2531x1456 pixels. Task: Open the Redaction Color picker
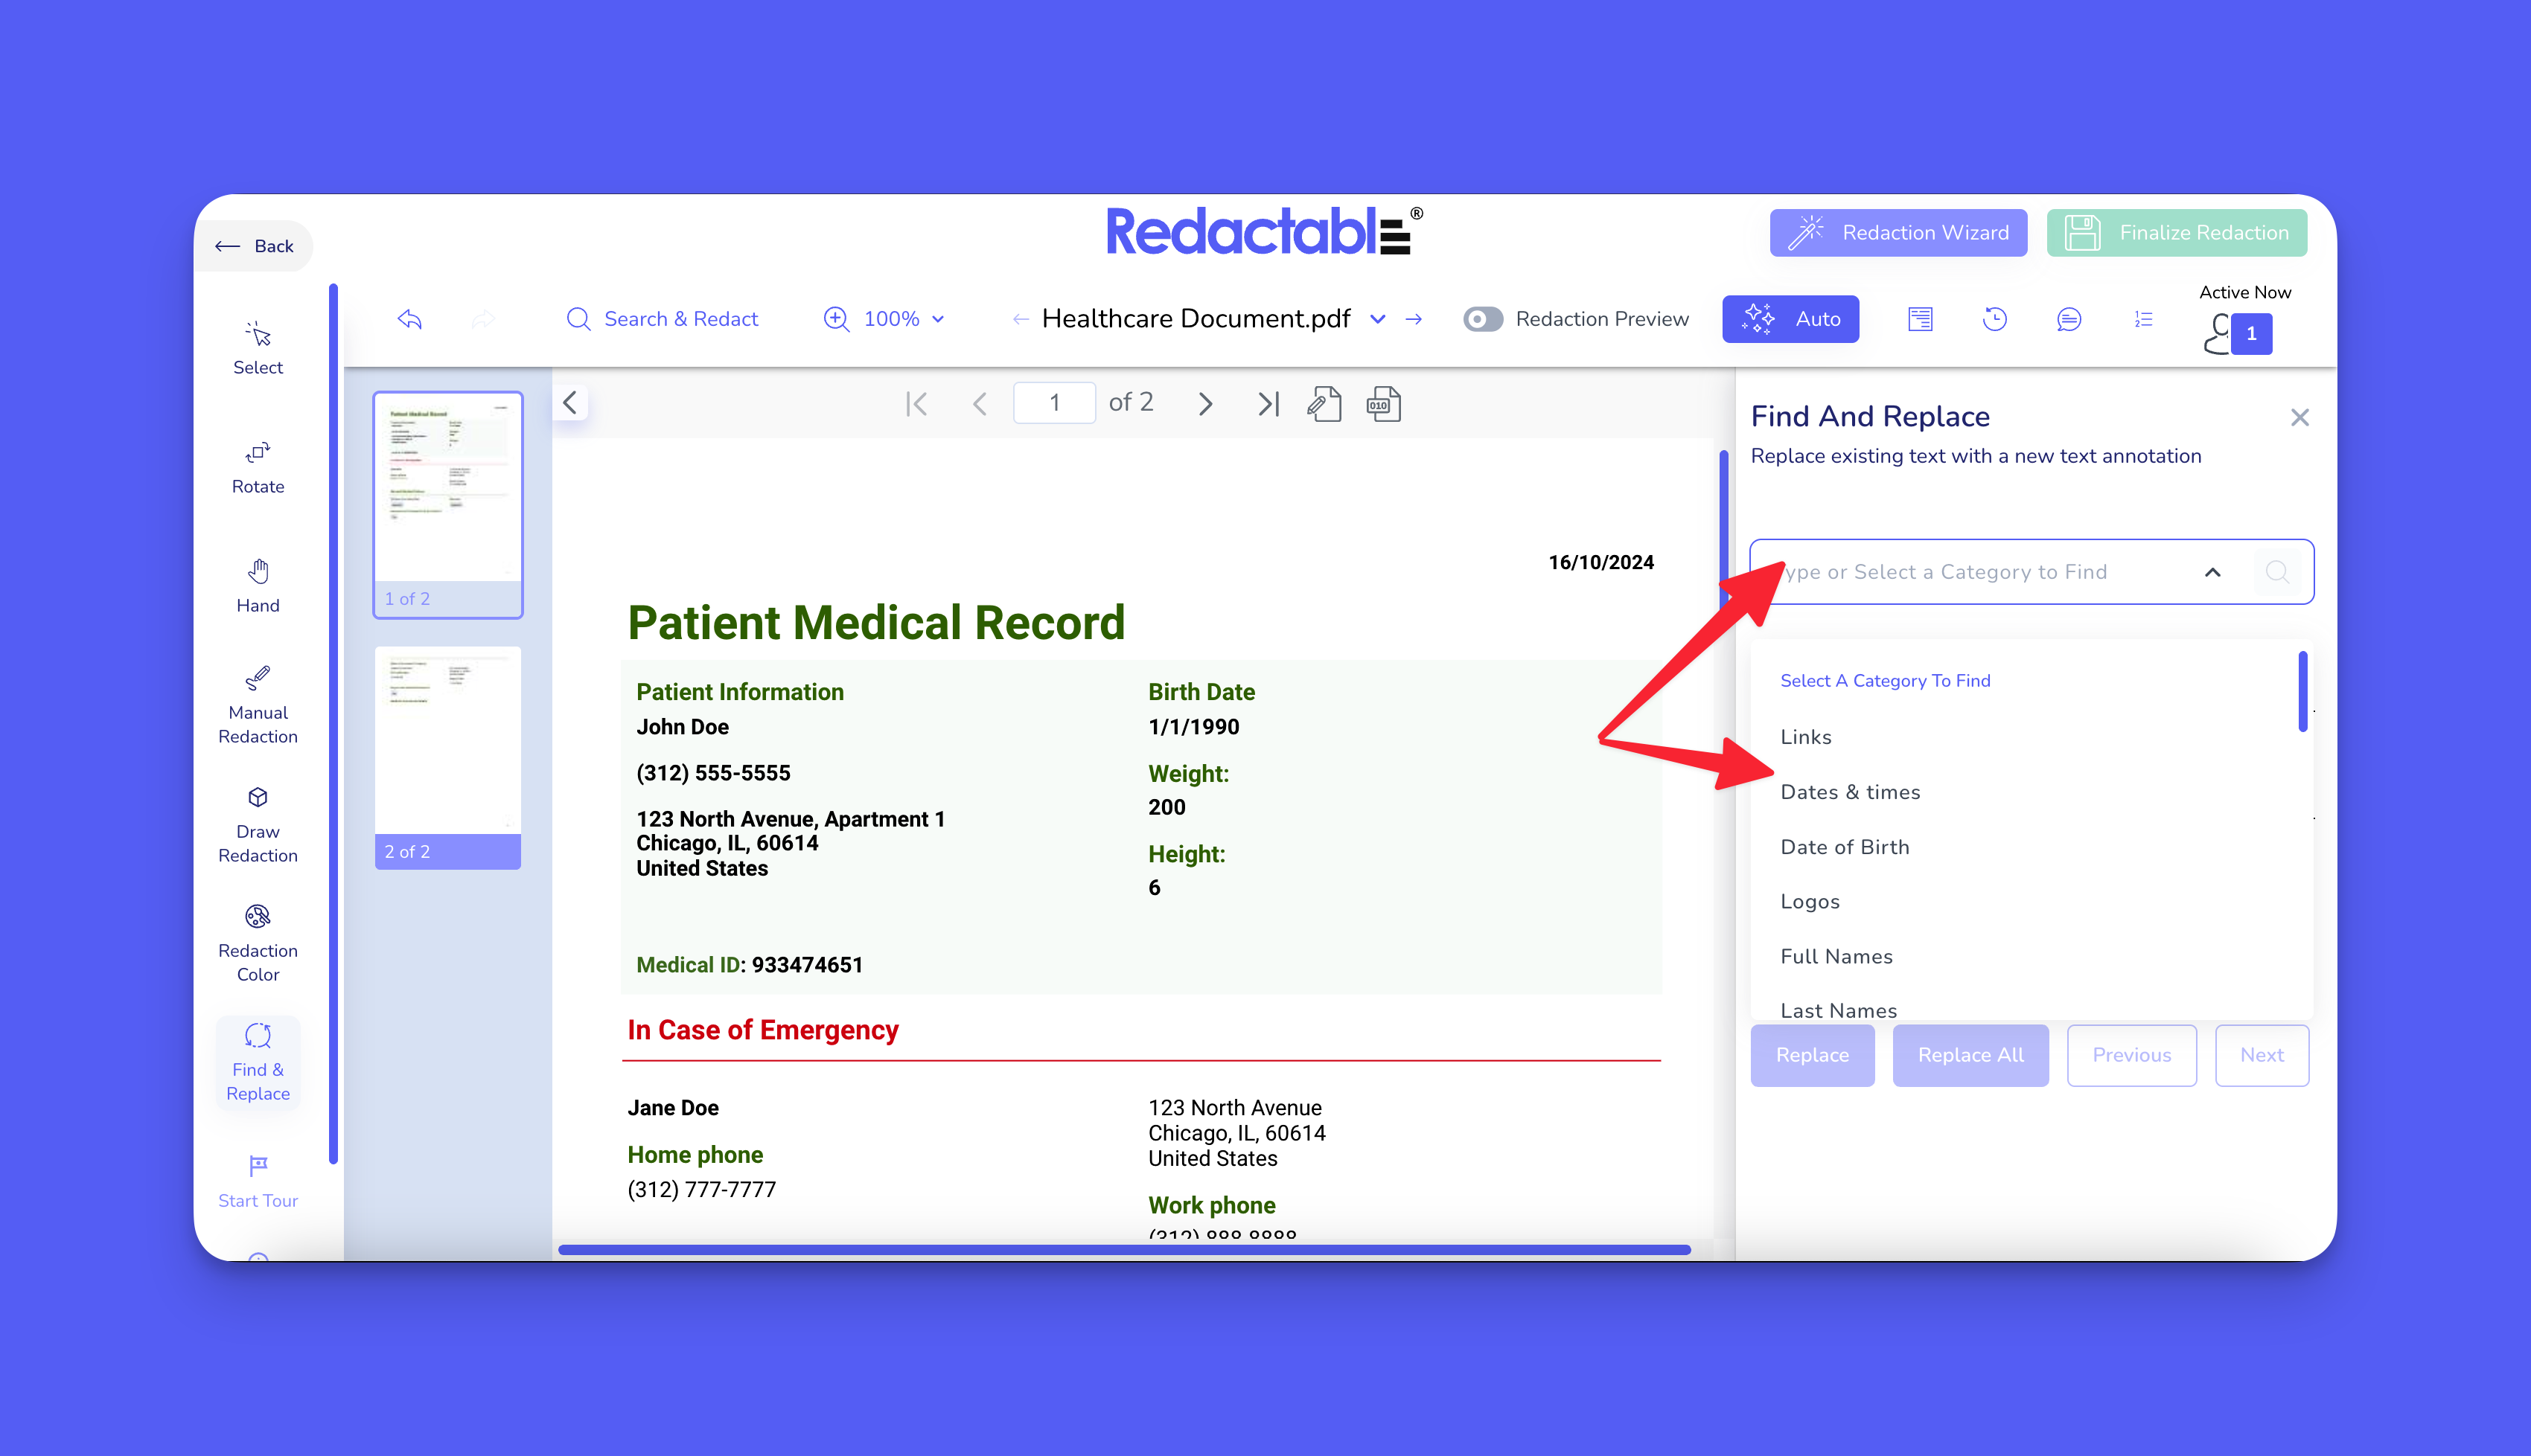(x=257, y=943)
